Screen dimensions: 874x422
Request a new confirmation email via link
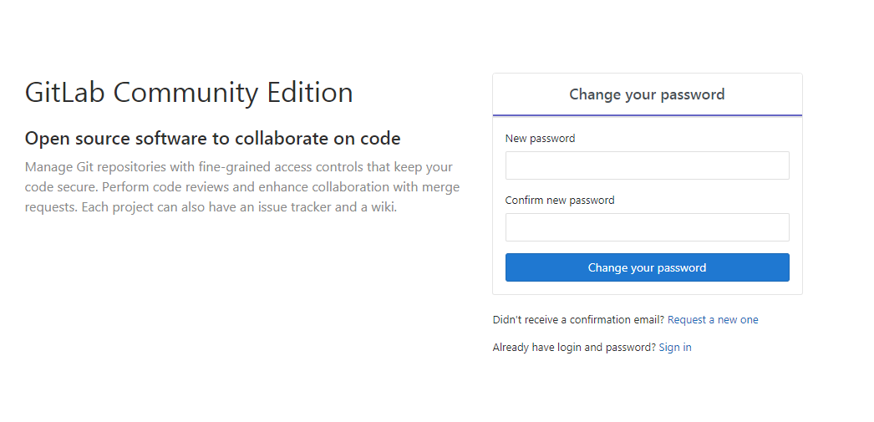coord(713,319)
